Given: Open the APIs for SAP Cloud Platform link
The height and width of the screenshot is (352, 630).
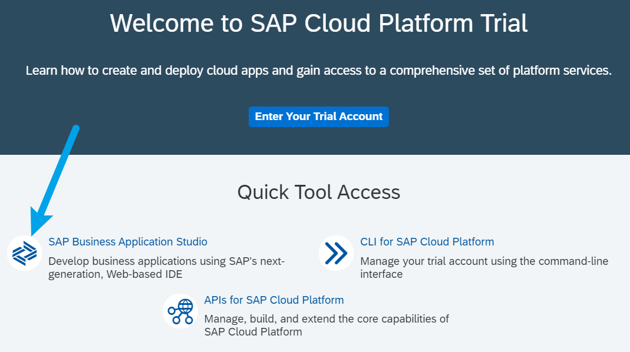Looking at the screenshot, I should [274, 300].
